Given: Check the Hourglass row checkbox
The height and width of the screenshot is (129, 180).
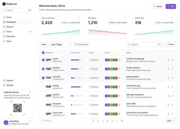Looking at the screenshot, I should point(43,105).
